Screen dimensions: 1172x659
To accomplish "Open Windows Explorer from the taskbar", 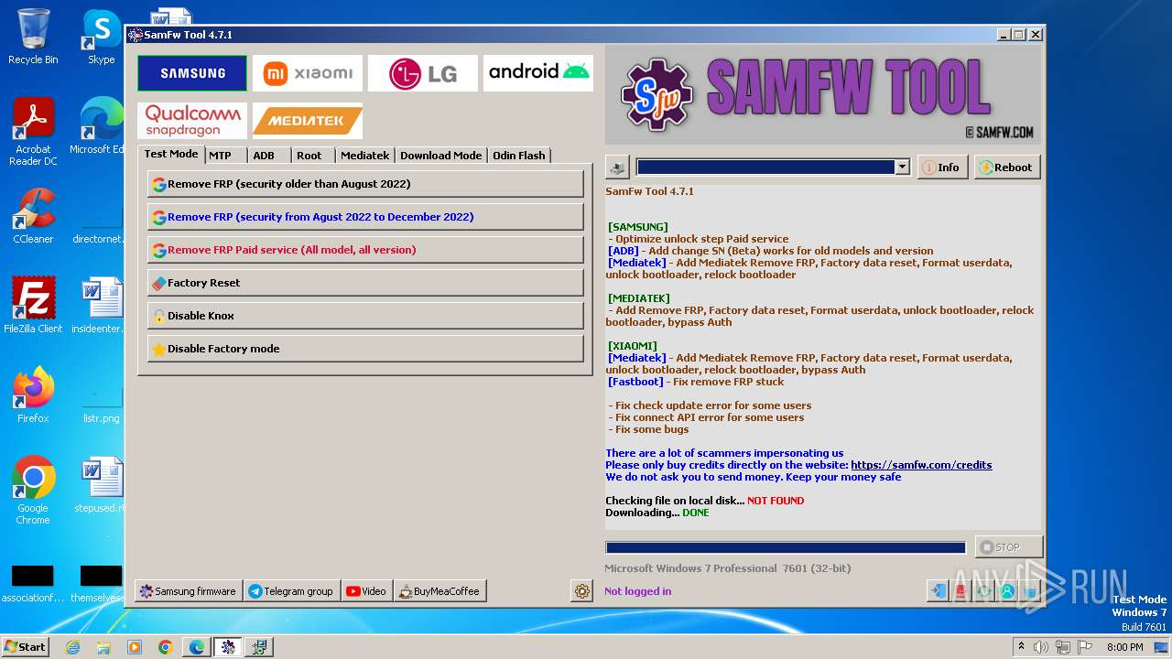I will click(103, 647).
